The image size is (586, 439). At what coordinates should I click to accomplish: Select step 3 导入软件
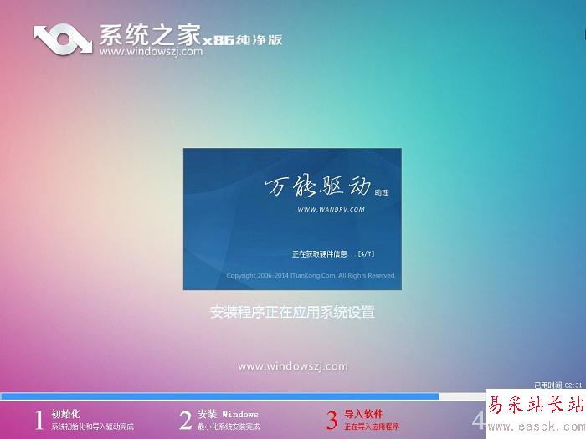click(363, 414)
